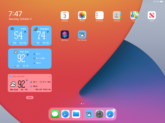The height and width of the screenshot is (123, 165).
Task: Tap the Saturday, October 3 date
Action: click(20, 19)
